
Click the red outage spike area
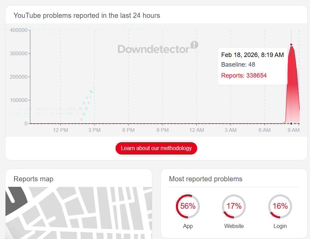[x=292, y=89]
